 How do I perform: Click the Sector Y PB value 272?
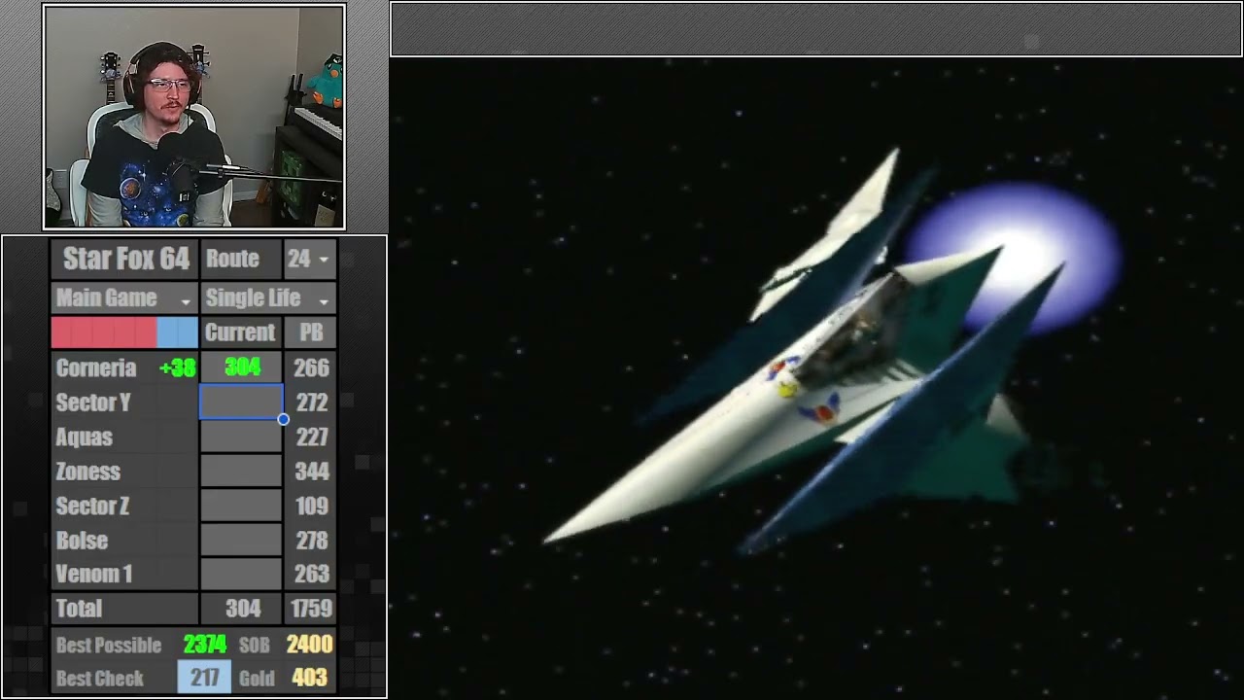[311, 402]
